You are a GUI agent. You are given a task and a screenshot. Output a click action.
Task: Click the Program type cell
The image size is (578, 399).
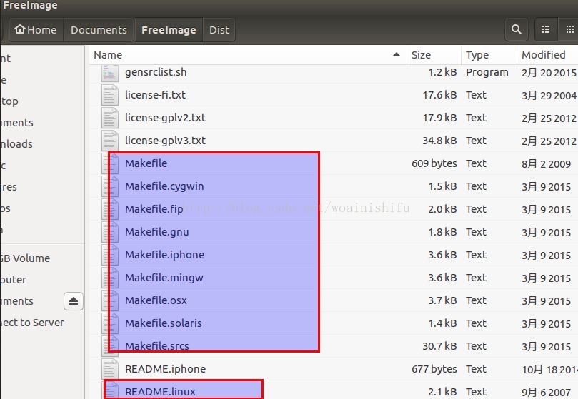coord(487,73)
